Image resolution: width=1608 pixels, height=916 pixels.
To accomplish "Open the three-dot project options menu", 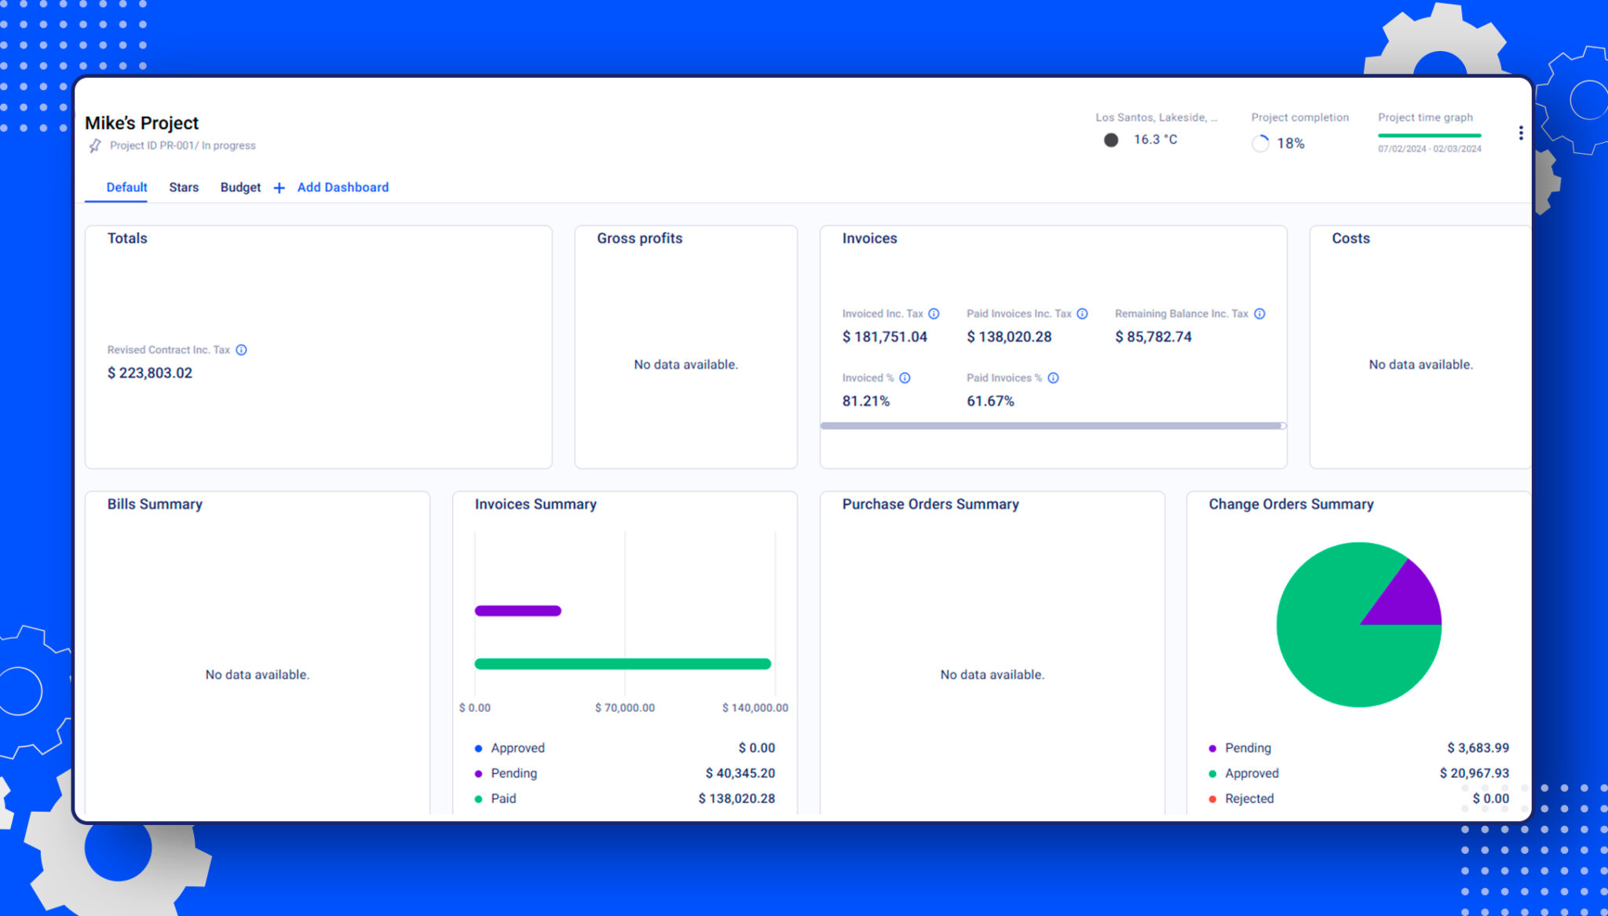I will point(1521,133).
